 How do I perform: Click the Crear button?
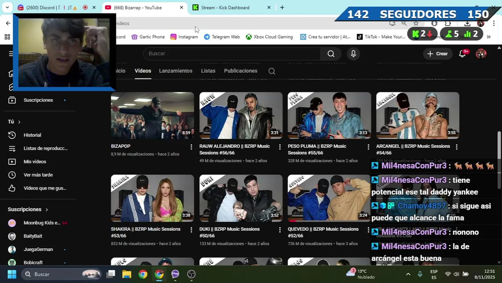(438, 54)
